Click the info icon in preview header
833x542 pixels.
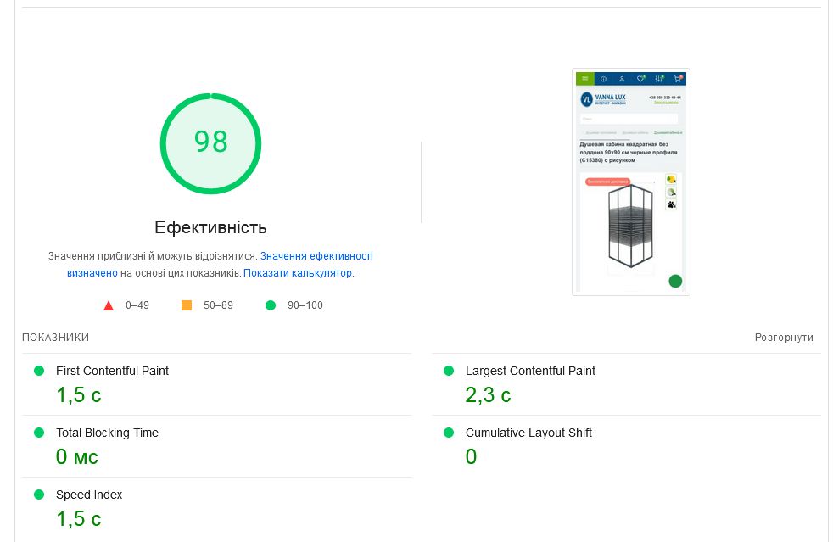click(x=603, y=79)
